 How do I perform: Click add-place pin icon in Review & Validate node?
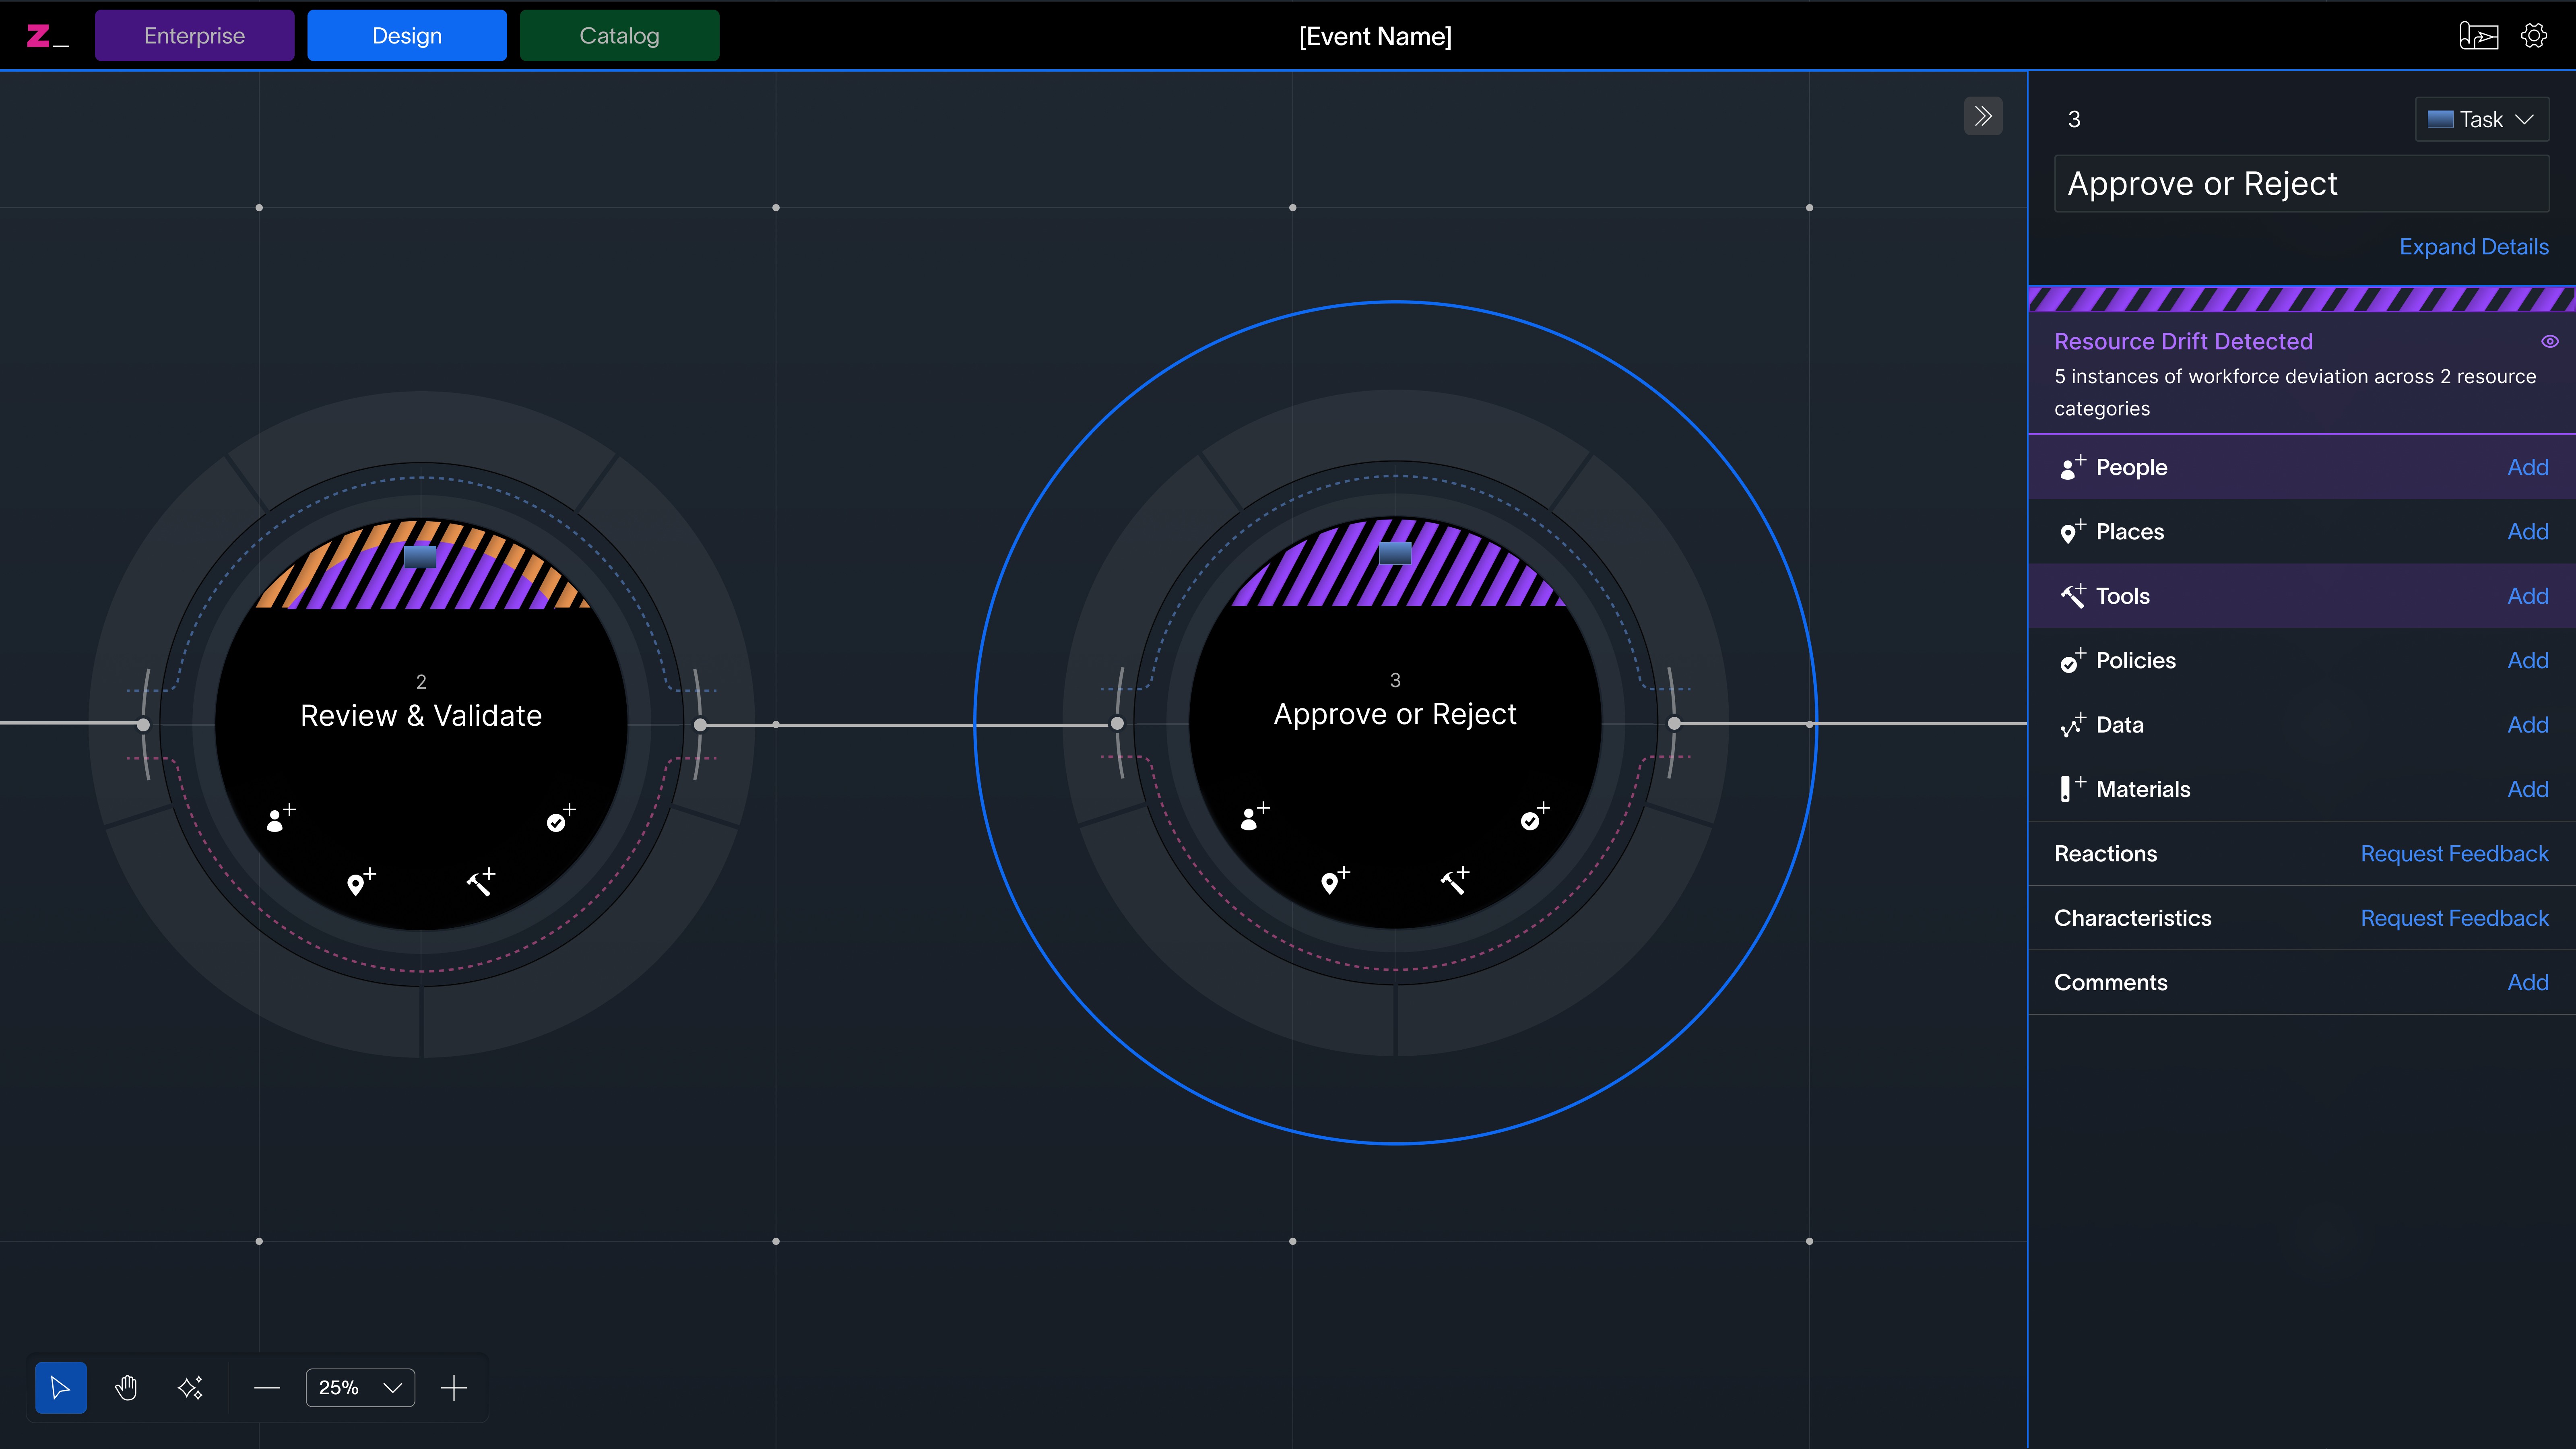coord(360,881)
